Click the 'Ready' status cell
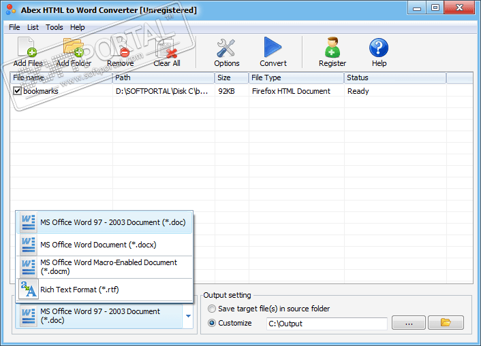The height and width of the screenshot is (346, 481). pyautogui.click(x=358, y=91)
